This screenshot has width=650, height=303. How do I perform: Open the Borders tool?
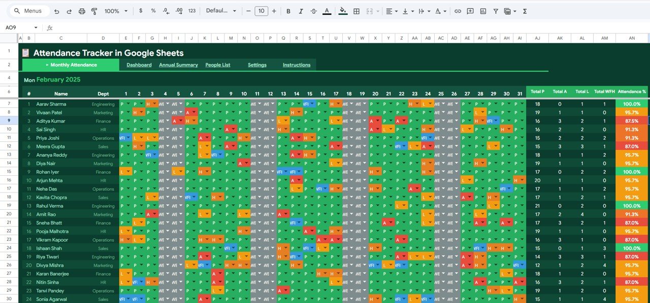(x=356, y=11)
